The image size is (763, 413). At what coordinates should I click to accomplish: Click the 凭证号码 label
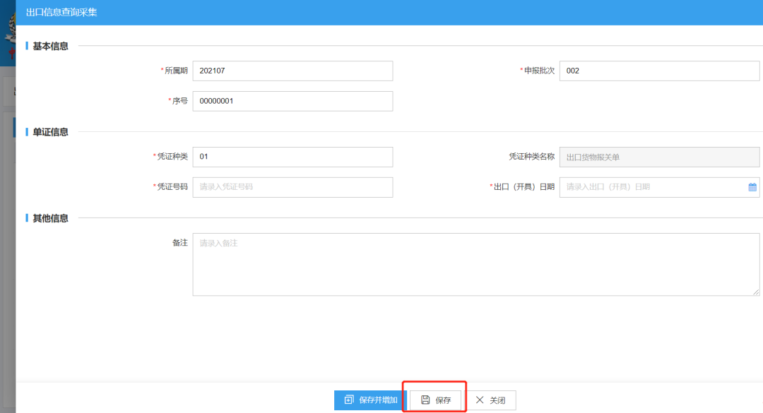(x=172, y=187)
